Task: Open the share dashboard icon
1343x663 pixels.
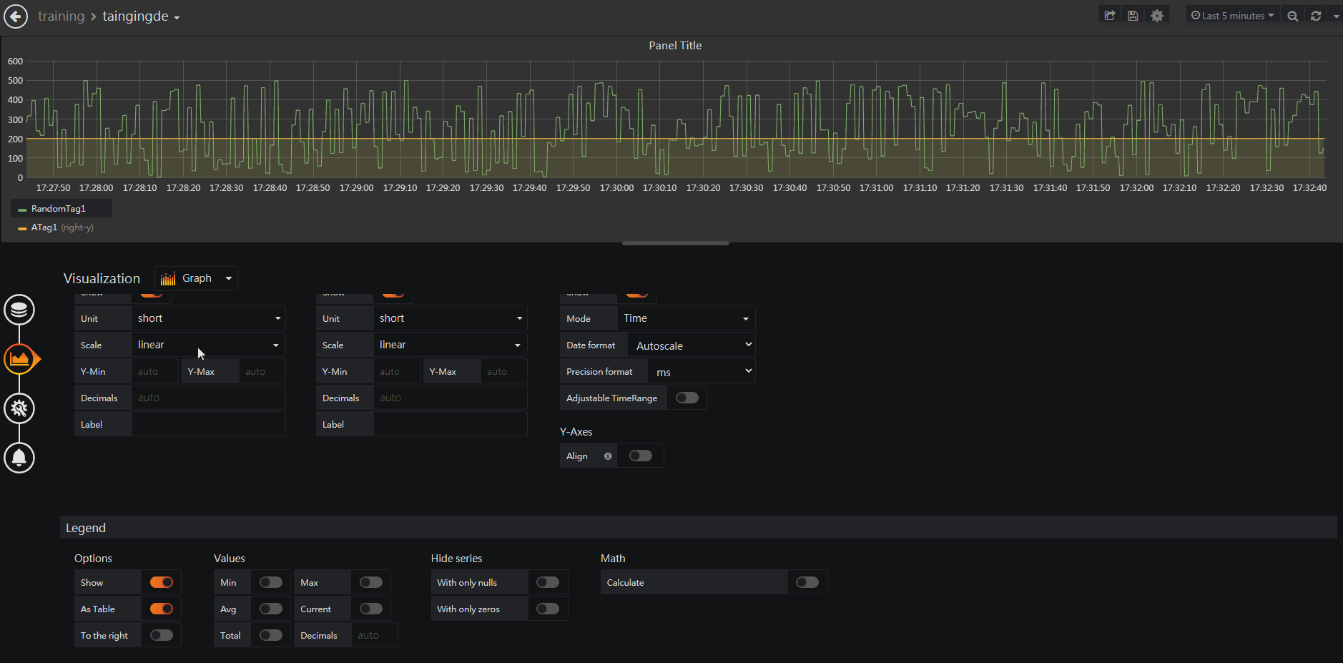Action: pos(1110,16)
